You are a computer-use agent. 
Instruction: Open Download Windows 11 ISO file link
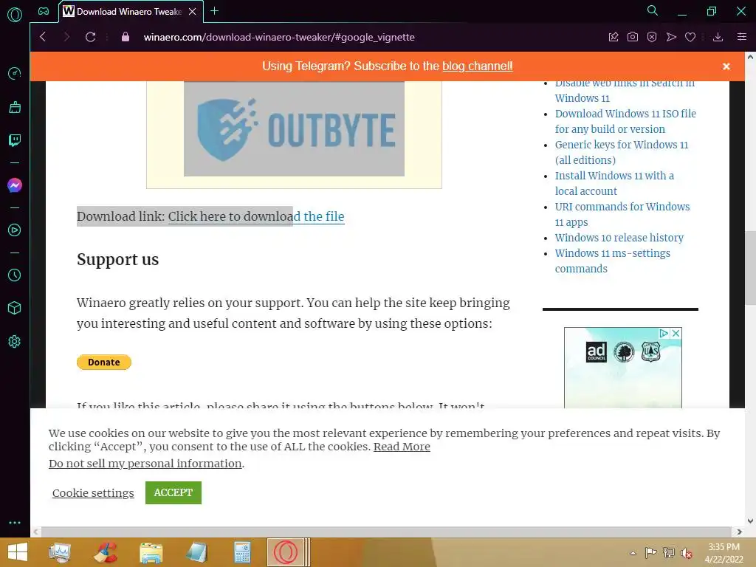(x=625, y=122)
